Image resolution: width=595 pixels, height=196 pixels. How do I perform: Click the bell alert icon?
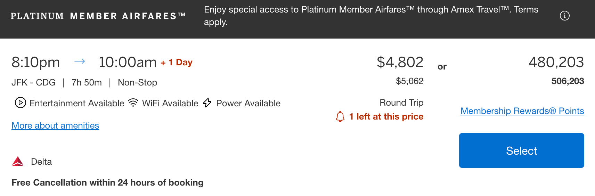(x=340, y=116)
